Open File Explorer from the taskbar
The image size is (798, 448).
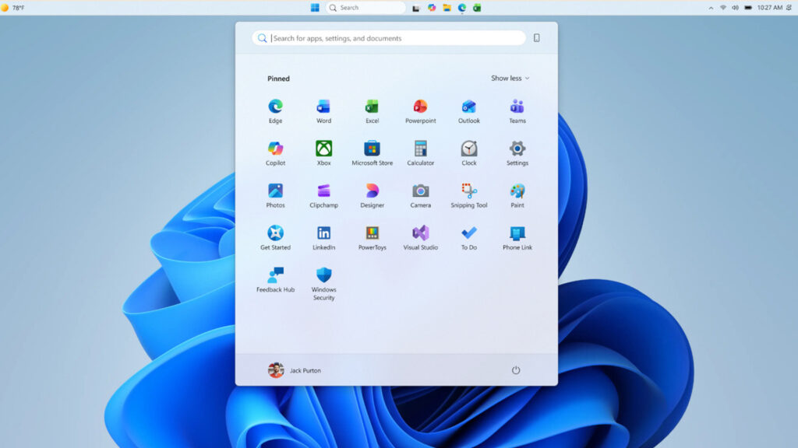447,8
